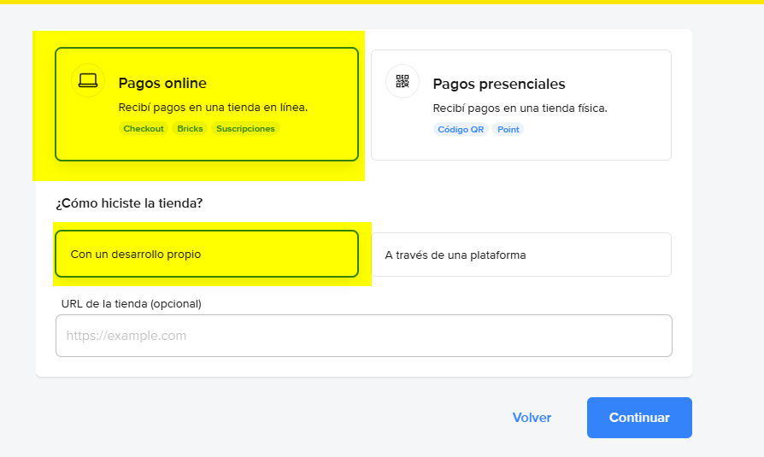This screenshot has width=764, height=457.
Task: Click the '¿Cómo hiciste la tienda?' heading
Action: pos(129,203)
